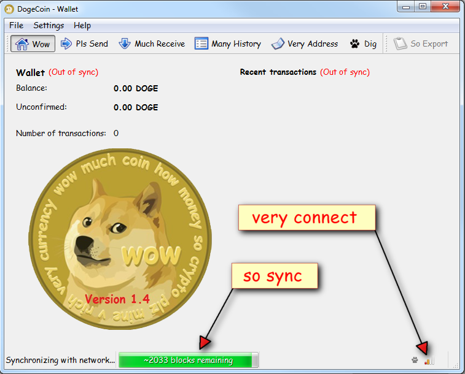Open the Very Address book tab
This screenshot has height=374, width=465.
coord(305,44)
